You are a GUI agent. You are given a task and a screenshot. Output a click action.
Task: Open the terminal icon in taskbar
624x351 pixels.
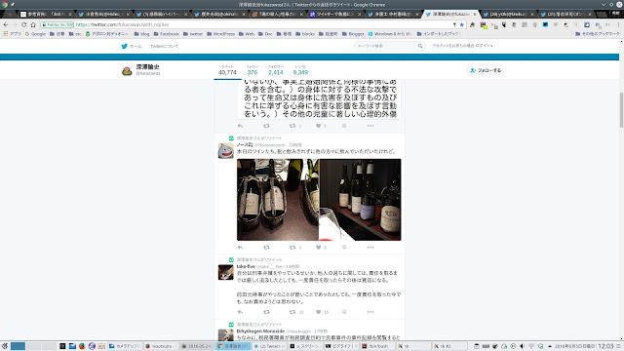click(62, 346)
